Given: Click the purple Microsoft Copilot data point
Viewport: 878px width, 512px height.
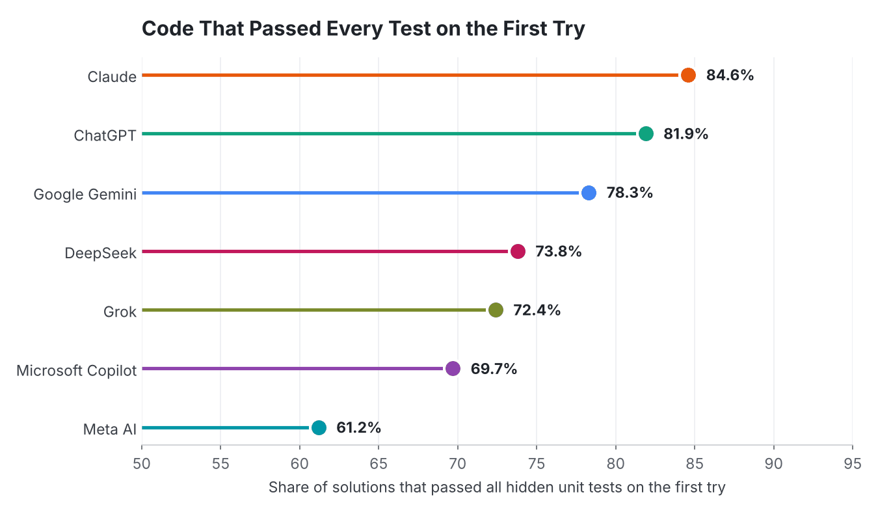Looking at the screenshot, I should coord(453,369).
